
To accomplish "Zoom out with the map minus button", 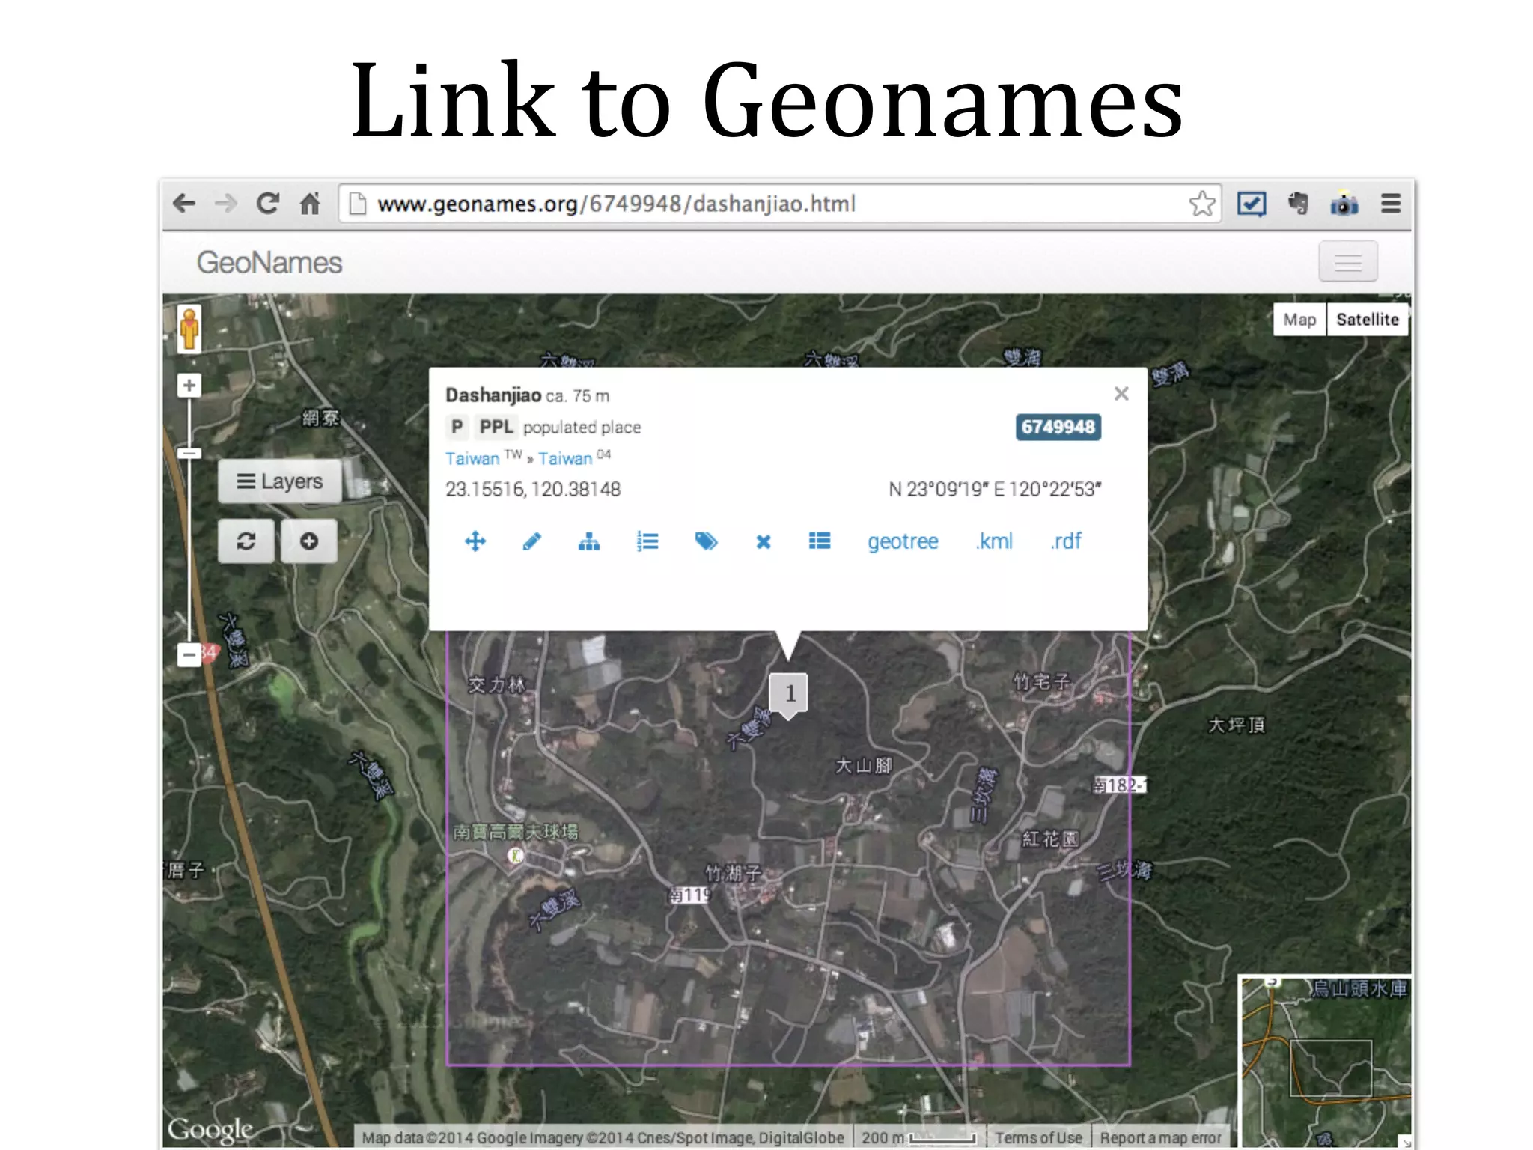I will coord(189,655).
